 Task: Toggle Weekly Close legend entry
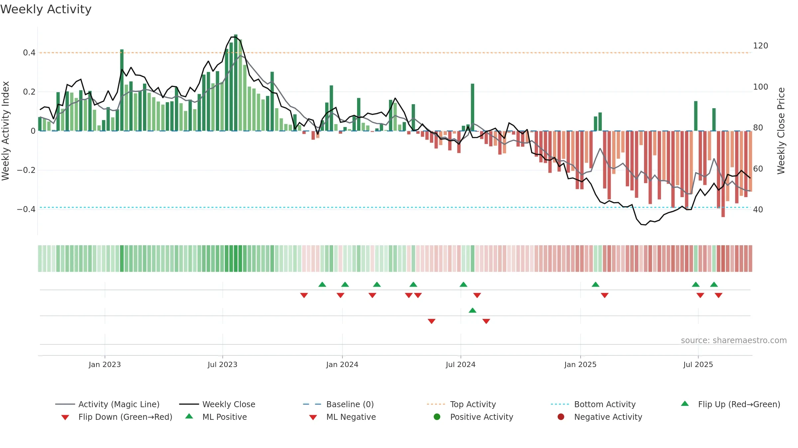(217, 404)
